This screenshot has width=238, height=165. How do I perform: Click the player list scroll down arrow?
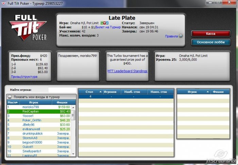(73, 154)
